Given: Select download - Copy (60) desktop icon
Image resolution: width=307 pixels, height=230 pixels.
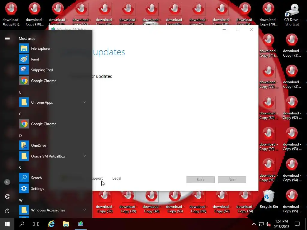Looking at the screenshot, I should [x=198, y=202].
